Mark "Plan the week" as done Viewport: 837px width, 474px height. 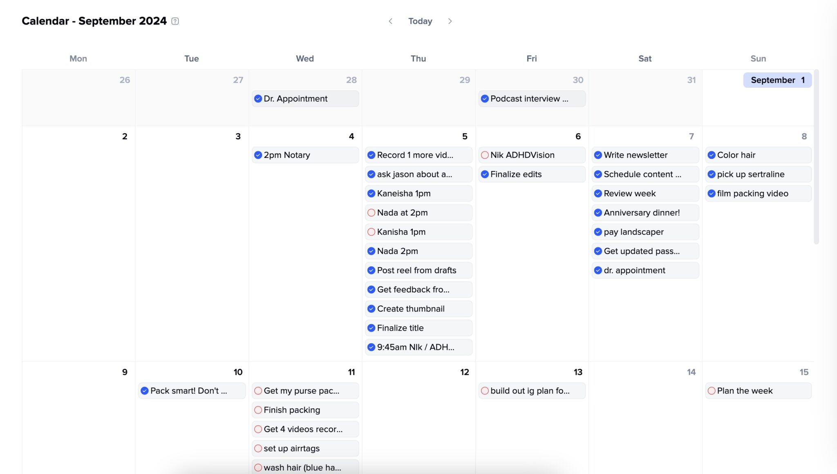(712, 391)
